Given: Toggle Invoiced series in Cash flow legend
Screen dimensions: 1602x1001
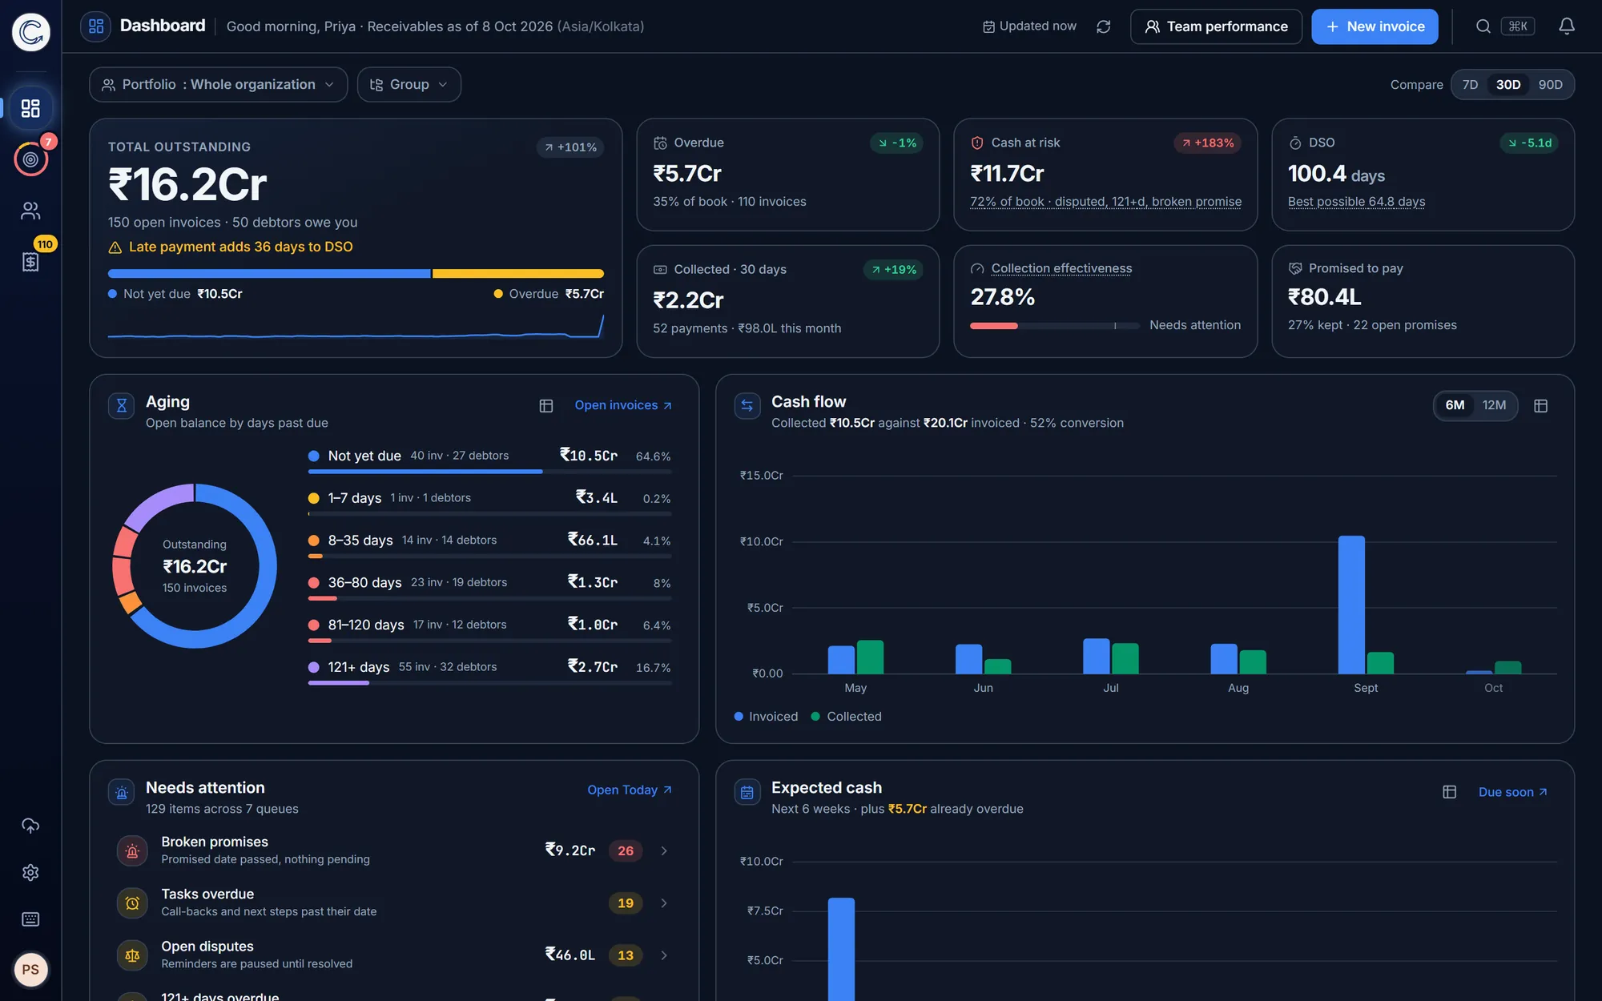Looking at the screenshot, I should point(766,717).
